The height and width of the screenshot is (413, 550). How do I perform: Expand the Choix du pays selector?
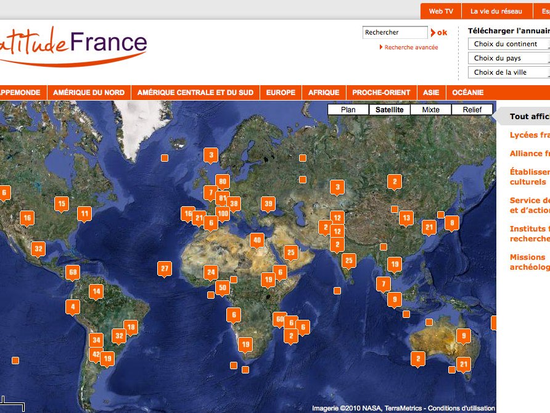pyautogui.click(x=507, y=57)
